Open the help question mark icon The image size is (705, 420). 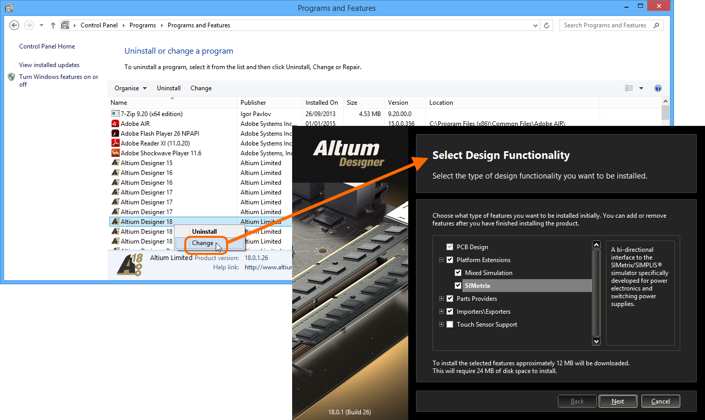[658, 88]
